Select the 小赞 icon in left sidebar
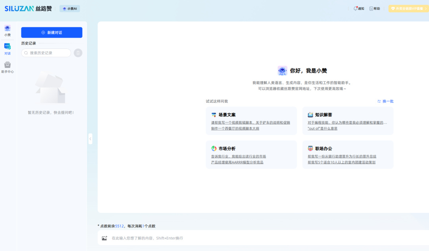Screen dimensions: 429x251 point(7,28)
